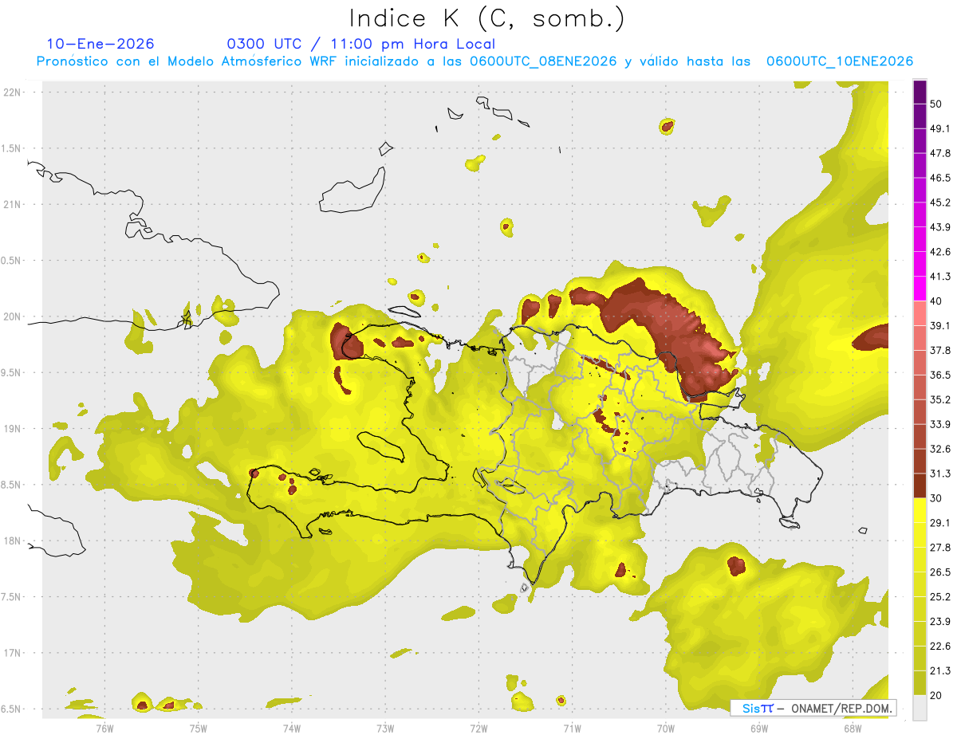957x739 pixels.
Task: Click the latitude label "21N"
Action: [13, 204]
